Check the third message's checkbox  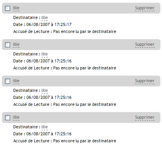pos(7,81)
